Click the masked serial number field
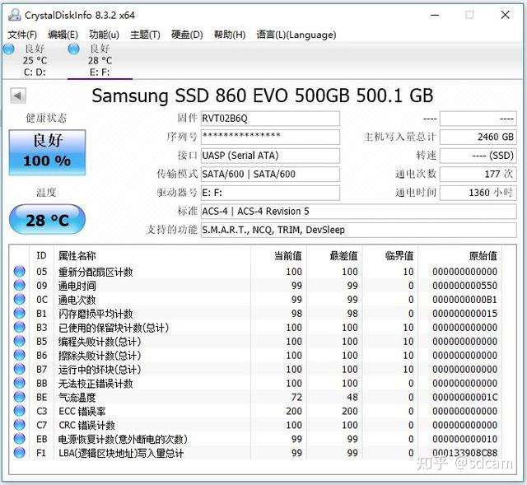Viewport: 527px width, 485px height. (x=270, y=138)
